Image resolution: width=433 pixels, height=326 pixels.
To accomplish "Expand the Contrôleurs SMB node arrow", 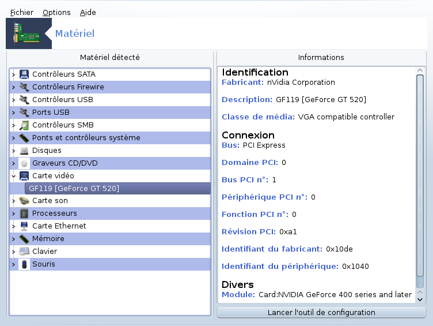I will coord(14,125).
